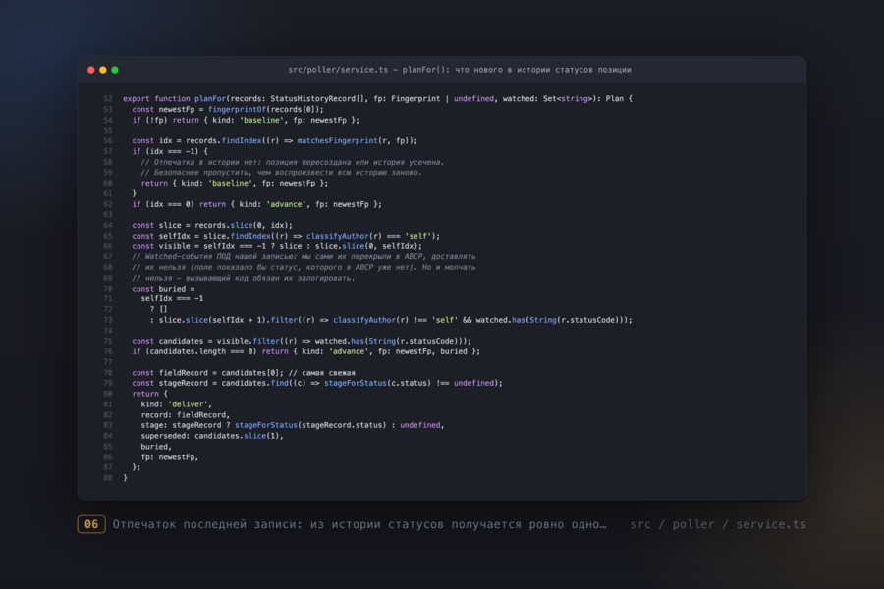Click the 'poller' segment of the footer path
Viewport: 884px width, 589px height.
pos(693,524)
